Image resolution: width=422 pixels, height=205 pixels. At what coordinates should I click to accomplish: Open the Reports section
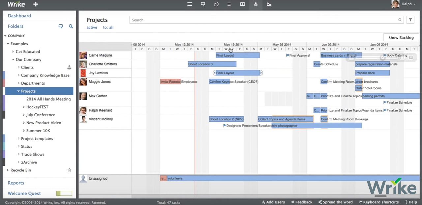click(x=16, y=183)
